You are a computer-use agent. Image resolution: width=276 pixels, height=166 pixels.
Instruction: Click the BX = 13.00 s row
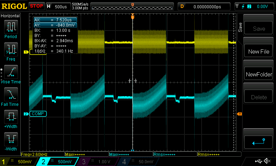coord(55,30)
